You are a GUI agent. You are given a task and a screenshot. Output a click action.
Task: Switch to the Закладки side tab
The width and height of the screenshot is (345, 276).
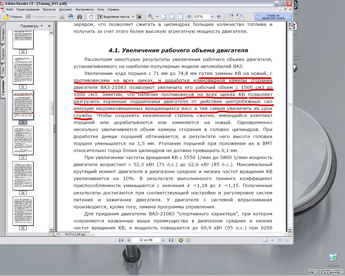click(3, 34)
